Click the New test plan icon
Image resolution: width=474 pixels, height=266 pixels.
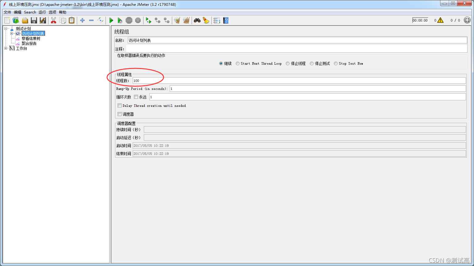pyautogui.click(x=7, y=20)
